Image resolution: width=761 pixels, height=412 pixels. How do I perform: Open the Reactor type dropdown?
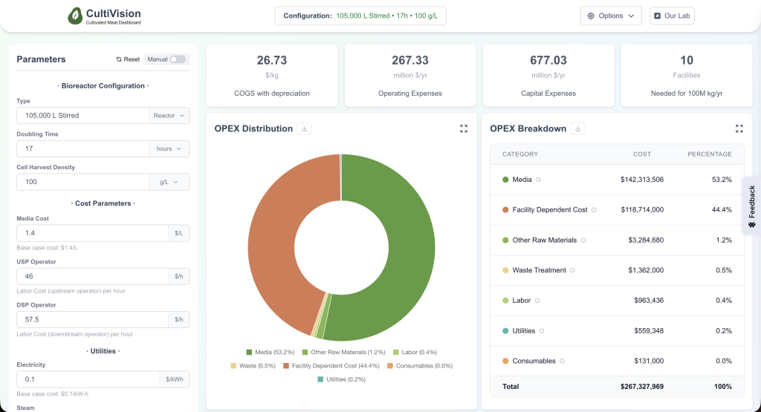click(x=169, y=116)
